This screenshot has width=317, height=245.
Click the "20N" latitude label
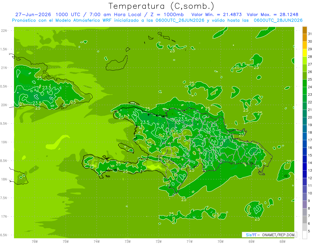point(4,105)
